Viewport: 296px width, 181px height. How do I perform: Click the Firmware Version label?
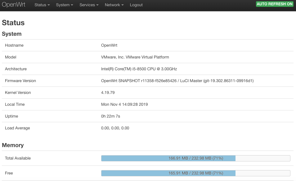(20, 81)
